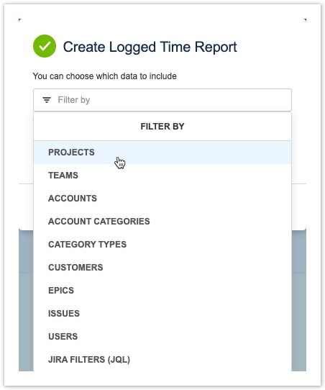The height and width of the screenshot is (390, 325).
Task: Dismiss dropdown via grey backdrop on left
Action: 26,301
